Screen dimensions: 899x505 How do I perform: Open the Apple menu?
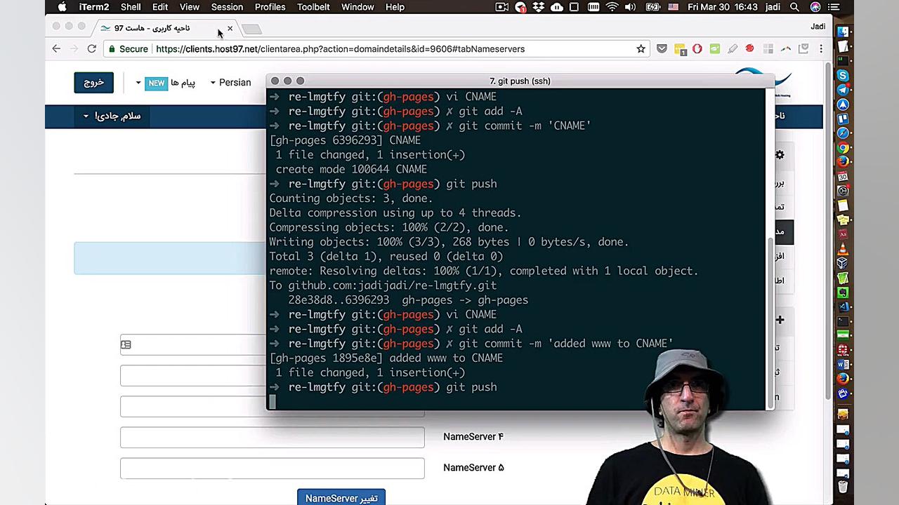click(62, 7)
